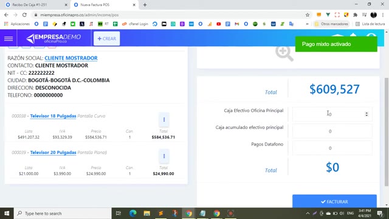Click the FACTURAR button
This screenshot has height=219, width=389.
pyautogui.click(x=334, y=201)
